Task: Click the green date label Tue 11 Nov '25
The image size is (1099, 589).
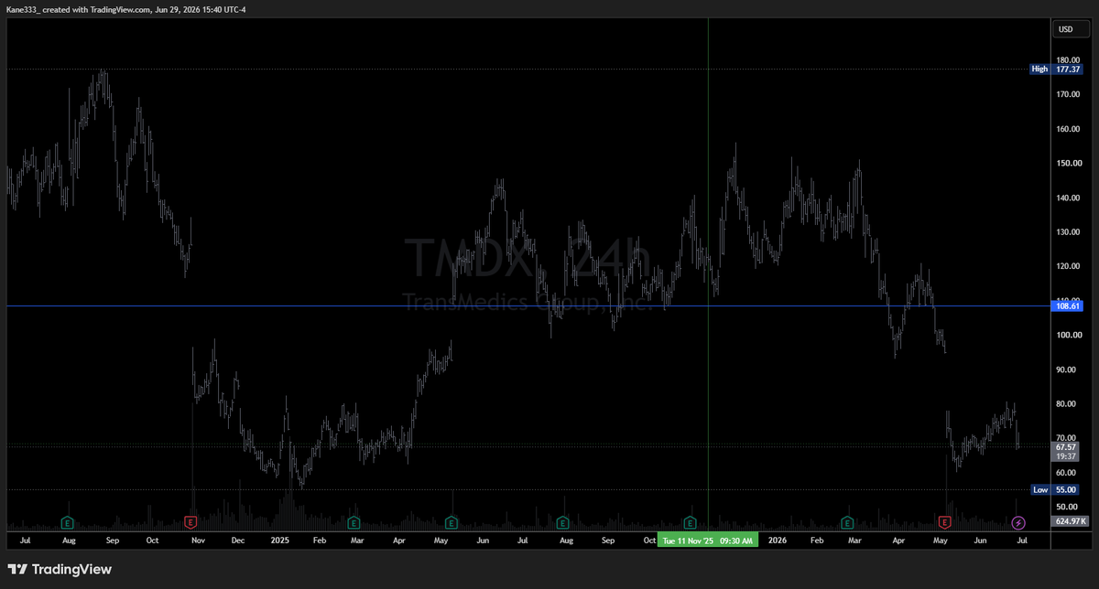Action: 709,541
